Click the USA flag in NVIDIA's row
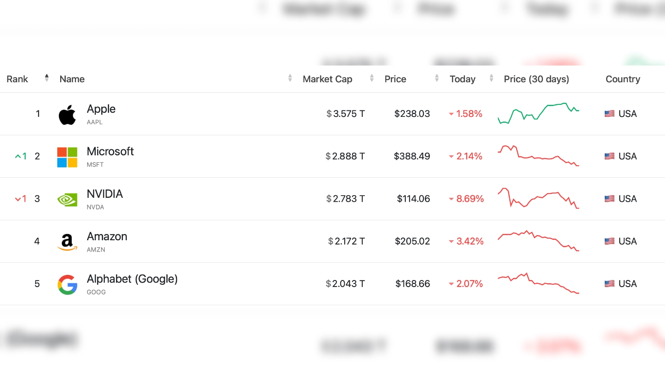The image size is (665, 374). coord(609,199)
